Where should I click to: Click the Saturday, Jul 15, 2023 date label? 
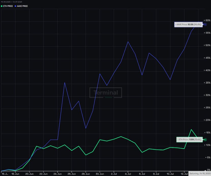(x=200, y=173)
